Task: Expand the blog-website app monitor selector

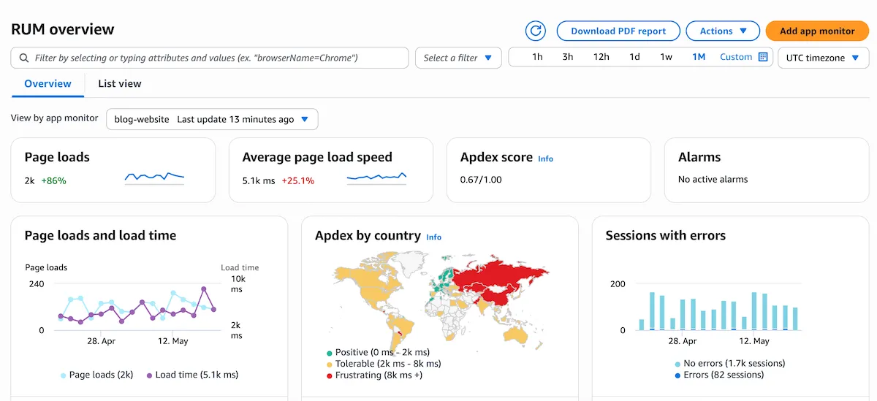Action: 212,119
